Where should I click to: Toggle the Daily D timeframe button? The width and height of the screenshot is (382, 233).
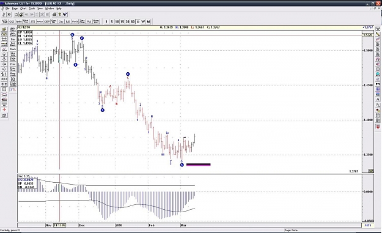pos(138,21)
